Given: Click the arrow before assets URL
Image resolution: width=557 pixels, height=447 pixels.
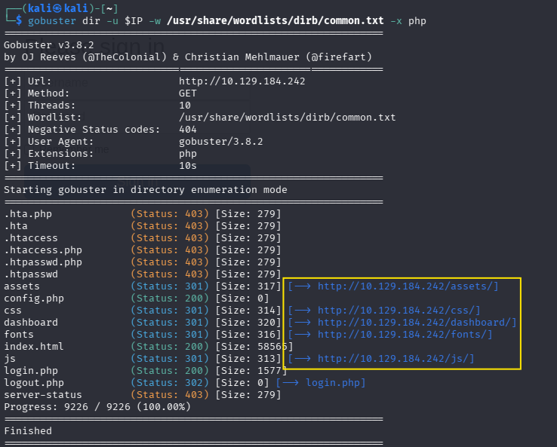Looking at the screenshot, I should (303, 286).
